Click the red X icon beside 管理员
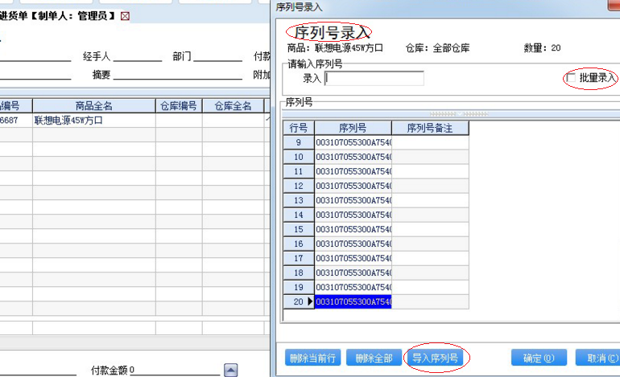 click(x=124, y=16)
